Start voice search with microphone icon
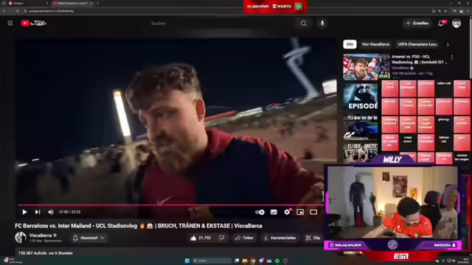472x265 pixels. pos(322,24)
